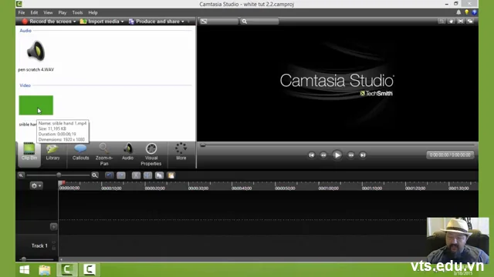Image resolution: width=494 pixels, height=277 pixels.
Task: Open the Windows Start button
Action: click(x=25, y=269)
